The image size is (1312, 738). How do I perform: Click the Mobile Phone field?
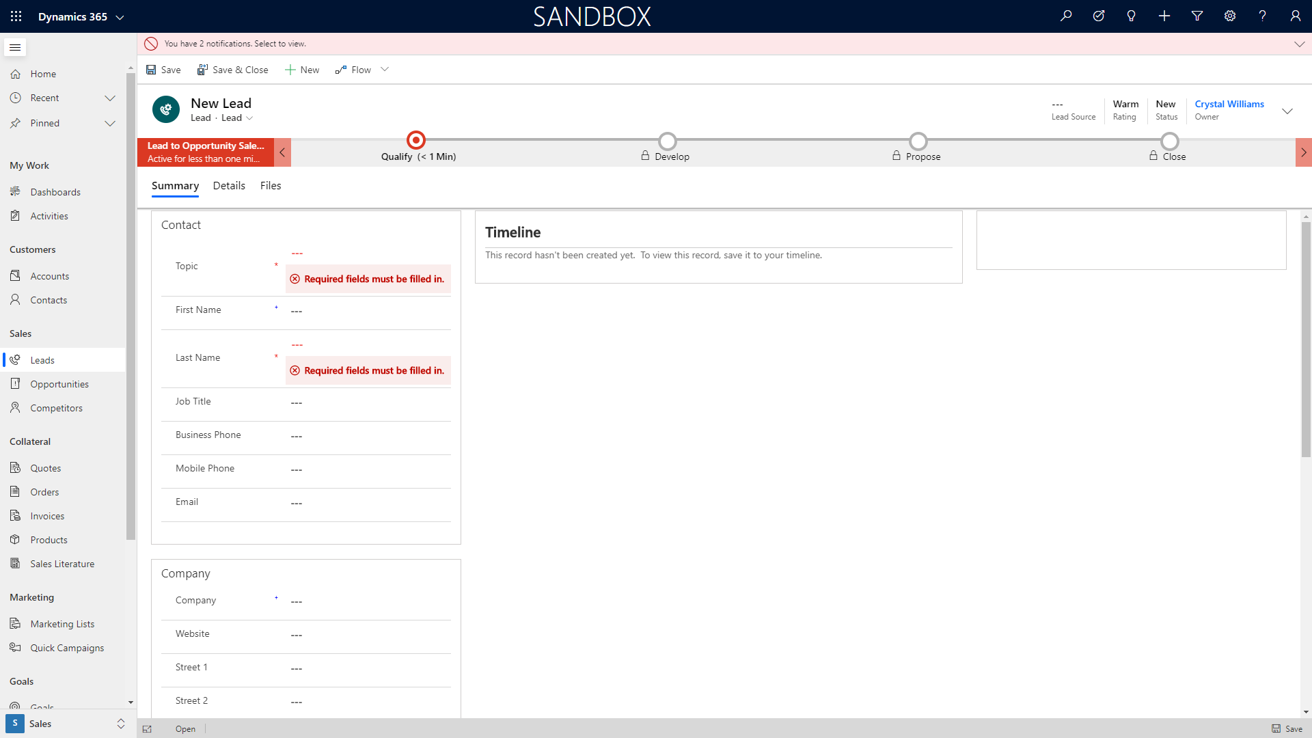pyautogui.click(x=368, y=470)
